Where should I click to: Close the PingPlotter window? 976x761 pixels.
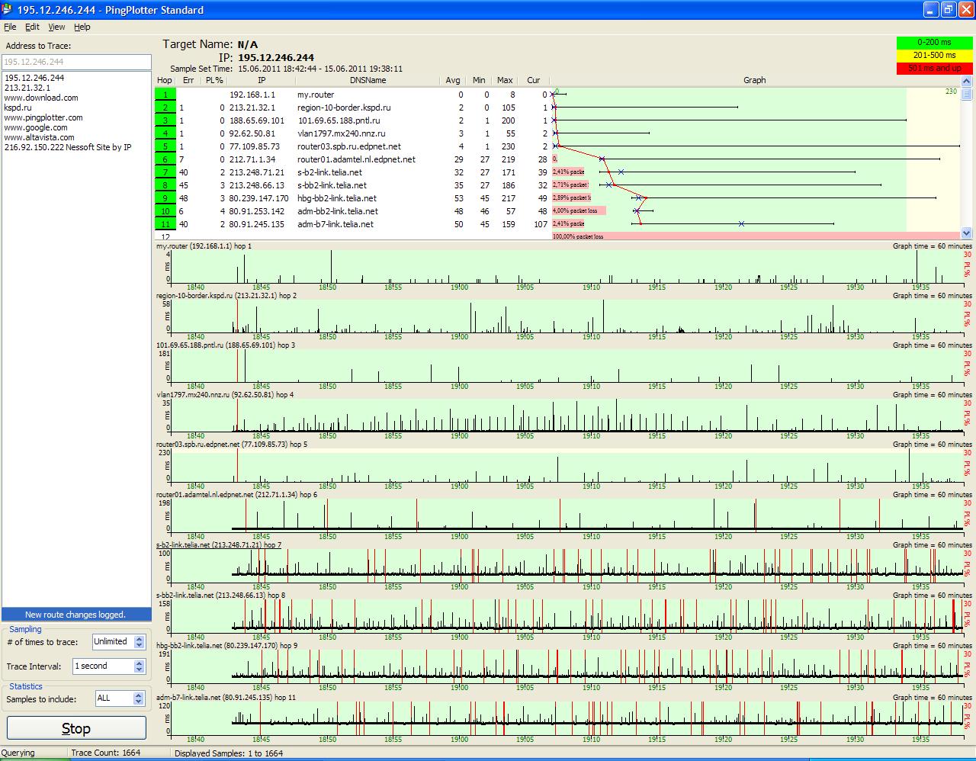(965, 10)
